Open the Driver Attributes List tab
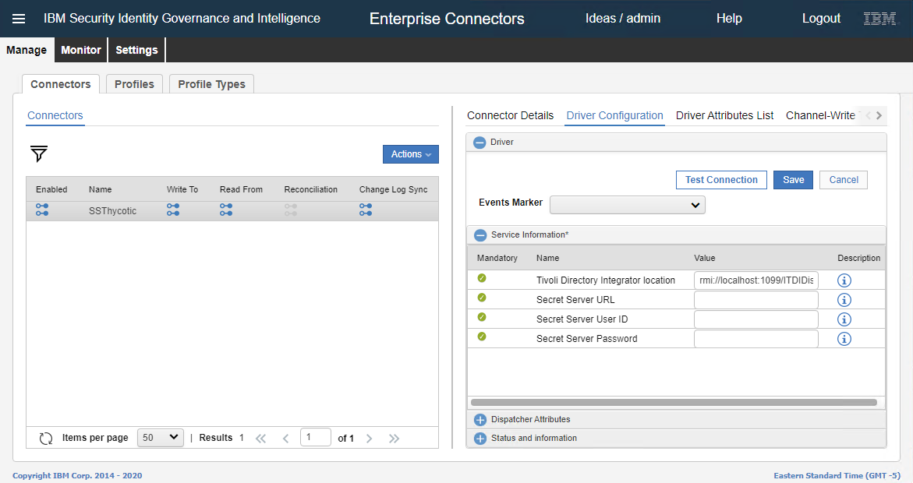Viewport: 913px width, 483px height. [x=724, y=115]
